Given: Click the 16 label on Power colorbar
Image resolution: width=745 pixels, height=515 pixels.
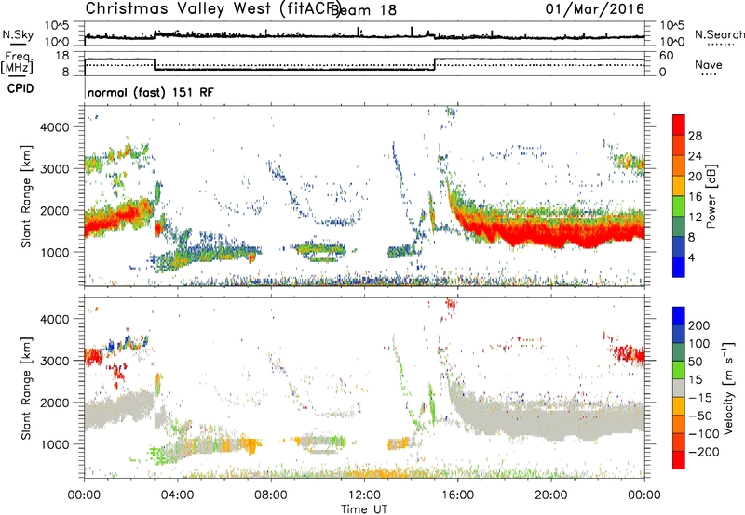Looking at the screenshot, I should [695, 197].
